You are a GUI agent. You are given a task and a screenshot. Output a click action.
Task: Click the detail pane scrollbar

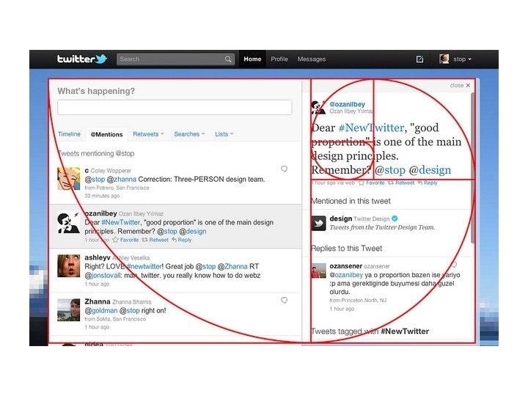pos(472,168)
